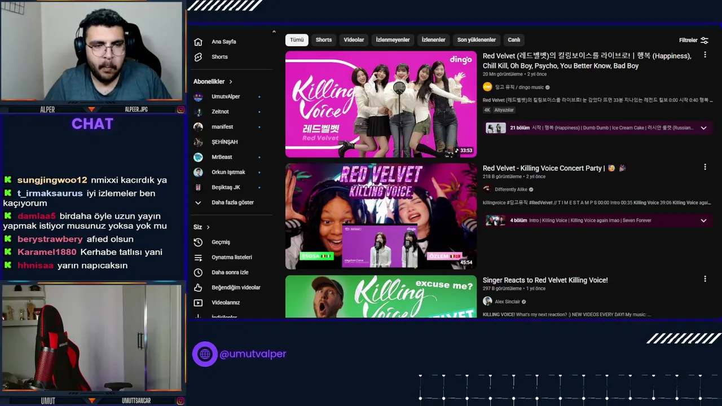Open options menu for Killing Voice Concert Party video
Image resolution: width=722 pixels, height=406 pixels.
point(705,167)
